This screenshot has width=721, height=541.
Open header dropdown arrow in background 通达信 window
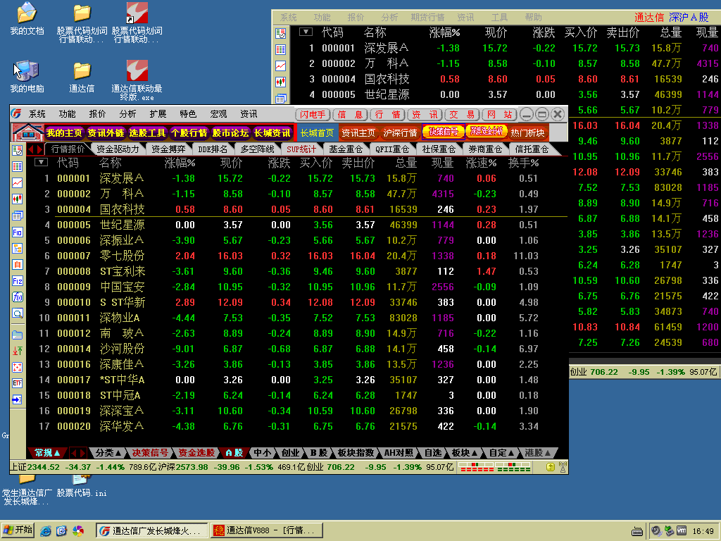306,32
